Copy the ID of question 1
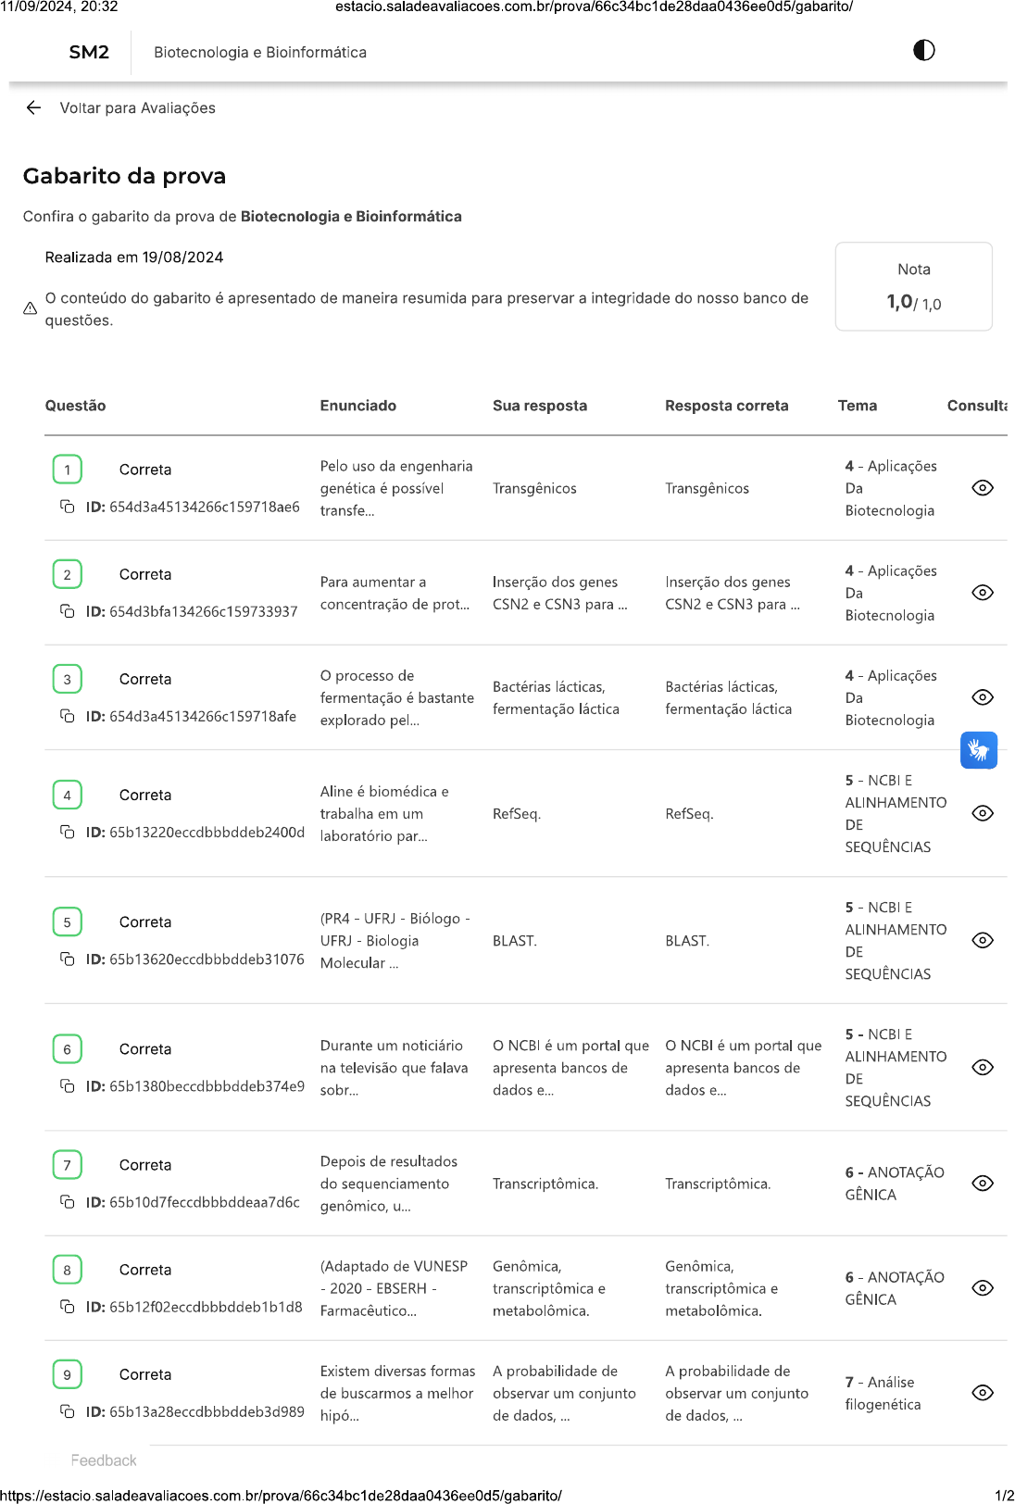Viewport: 1015px width, 1504px height. point(68,507)
